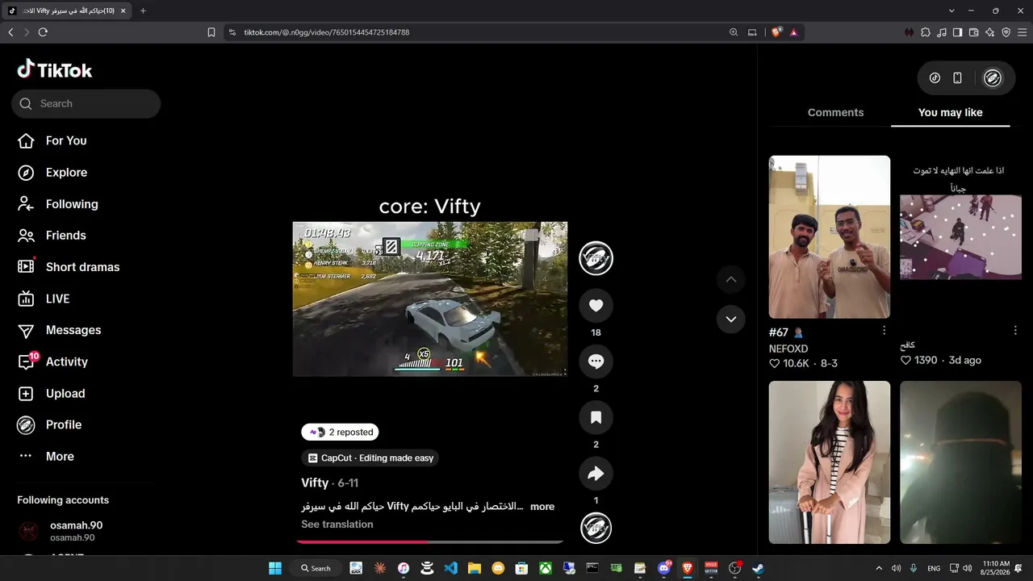This screenshot has height=581, width=1033.
Task: Open Brave Wallet icon in toolbar
Action: tap(973, 32)
